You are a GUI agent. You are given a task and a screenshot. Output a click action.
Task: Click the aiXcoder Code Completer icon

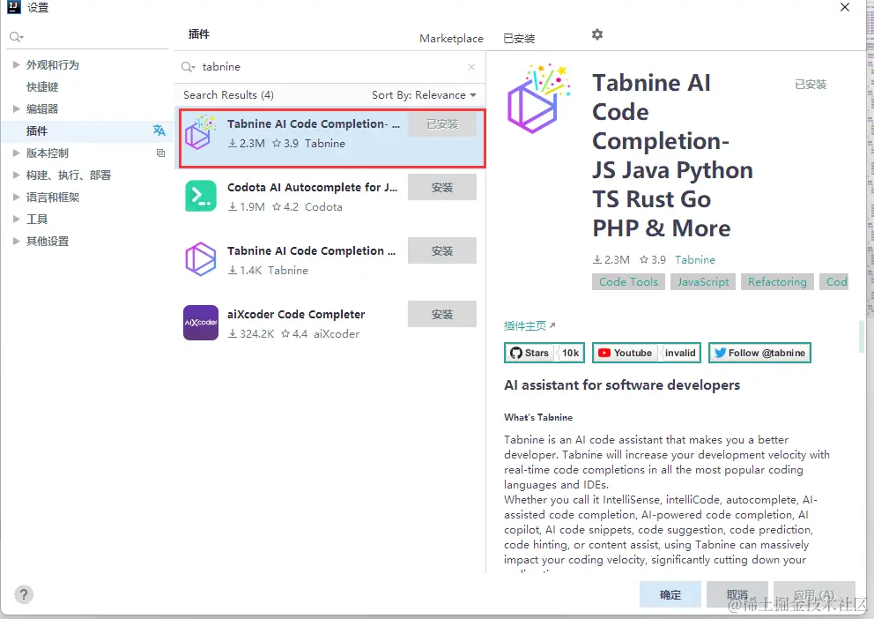[201, 323]
